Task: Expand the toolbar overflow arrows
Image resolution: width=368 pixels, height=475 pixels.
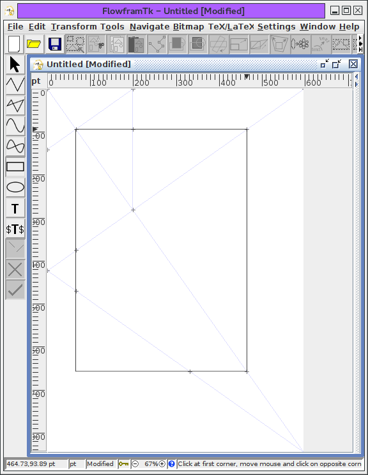Action: click(360, 44)
